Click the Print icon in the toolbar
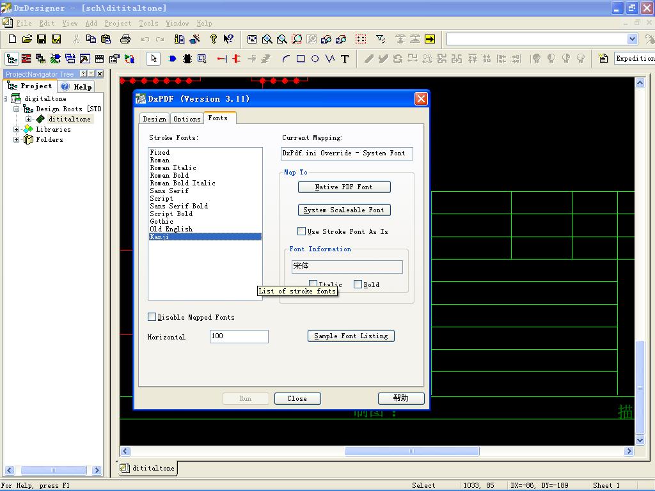Viewport: 655px width, 491px height. tap(125, 40)
